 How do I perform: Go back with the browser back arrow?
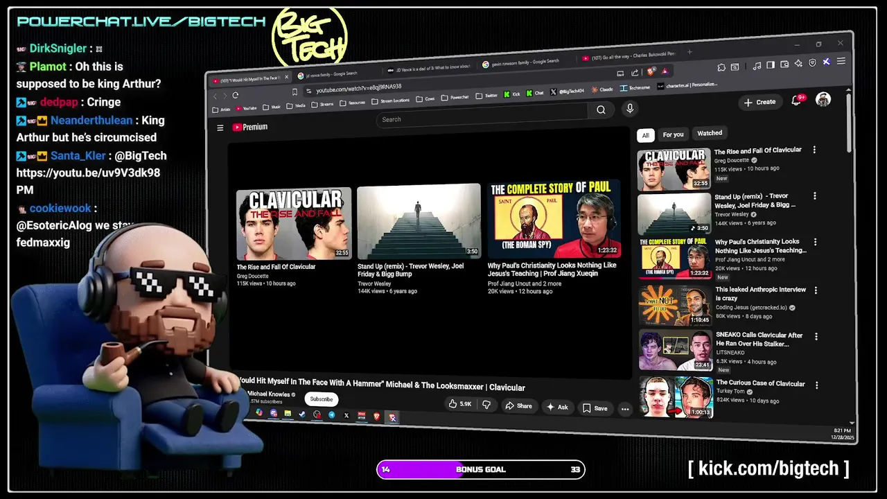pos(216,96)
